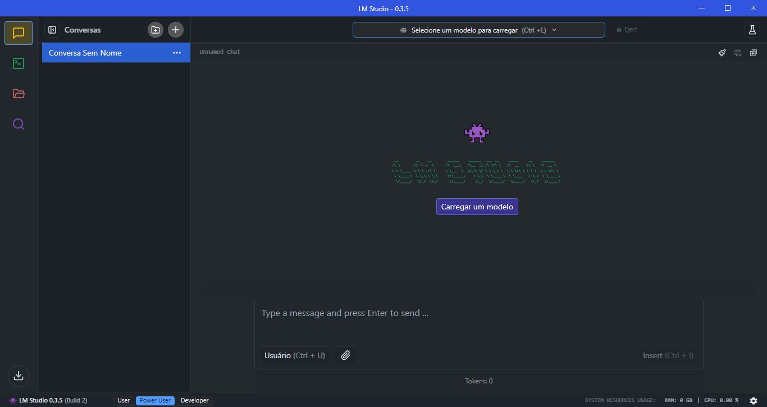
Task: Open My Models folder icon
Action: (19, 94)
